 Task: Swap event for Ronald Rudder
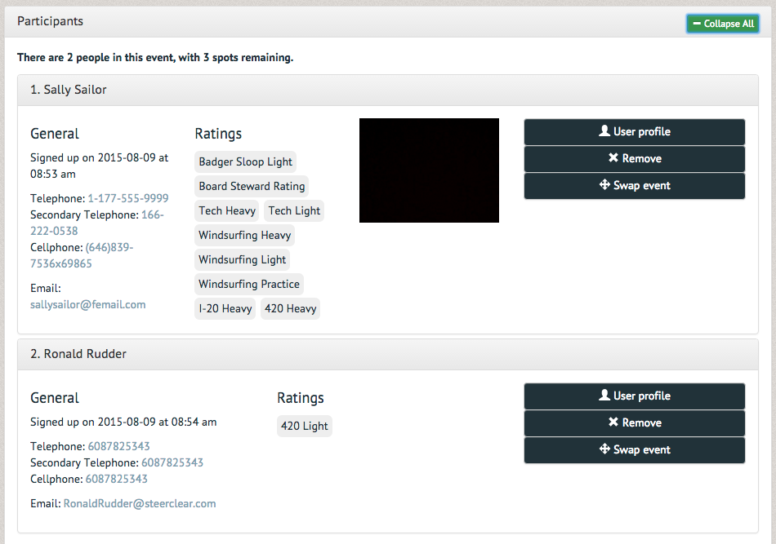[x=635, y=450]
